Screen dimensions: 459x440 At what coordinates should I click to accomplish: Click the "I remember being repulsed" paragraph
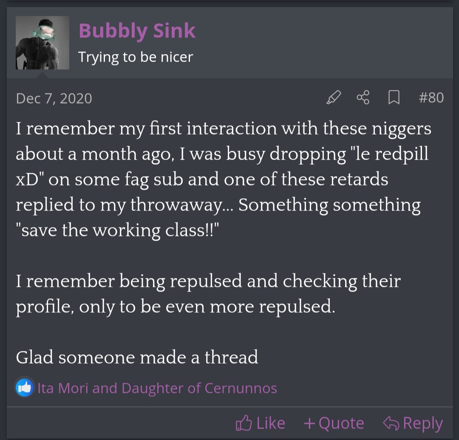pos(208,294)
